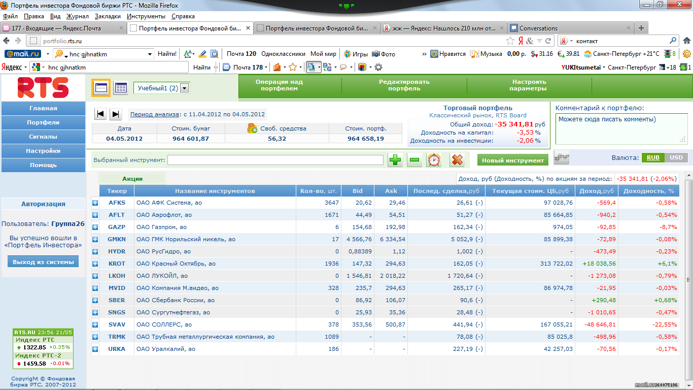Expand the LKOH row
Screen dimensions: 693x390
point(95,276)
